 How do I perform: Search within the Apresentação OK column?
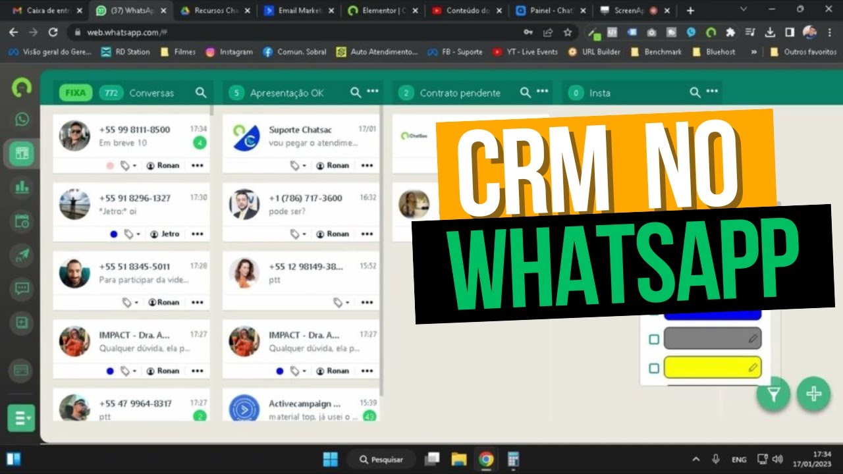click(356, 93)
